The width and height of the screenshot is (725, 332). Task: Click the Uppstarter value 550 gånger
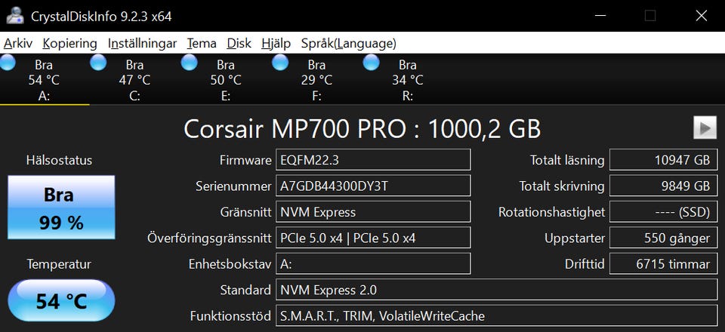[664, 238]
